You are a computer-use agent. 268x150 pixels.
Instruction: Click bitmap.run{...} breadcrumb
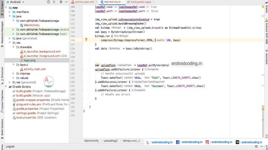(x=131, y=141)
